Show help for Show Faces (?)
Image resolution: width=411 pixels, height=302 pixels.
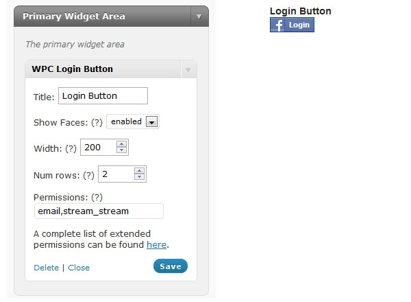coord(97,123)
